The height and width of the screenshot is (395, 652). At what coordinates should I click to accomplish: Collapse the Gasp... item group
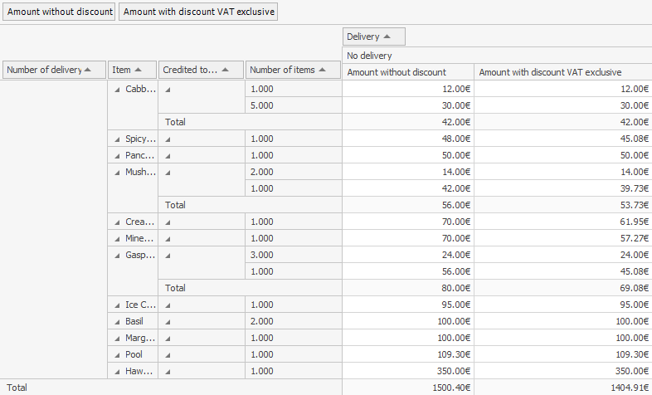tap(117, 255)
